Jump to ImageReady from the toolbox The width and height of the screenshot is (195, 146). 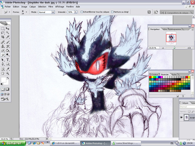point(5,99)
